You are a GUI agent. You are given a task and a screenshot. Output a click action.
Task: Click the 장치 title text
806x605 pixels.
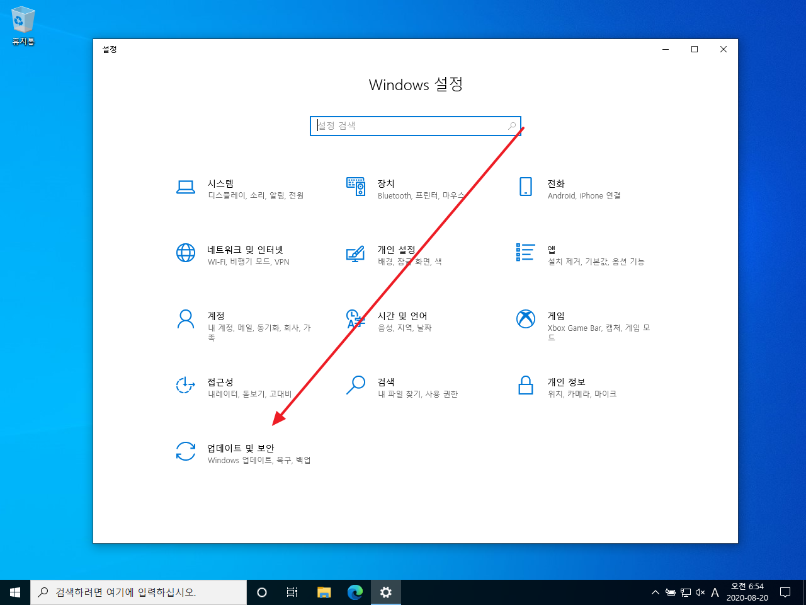(x=386, y=183)
